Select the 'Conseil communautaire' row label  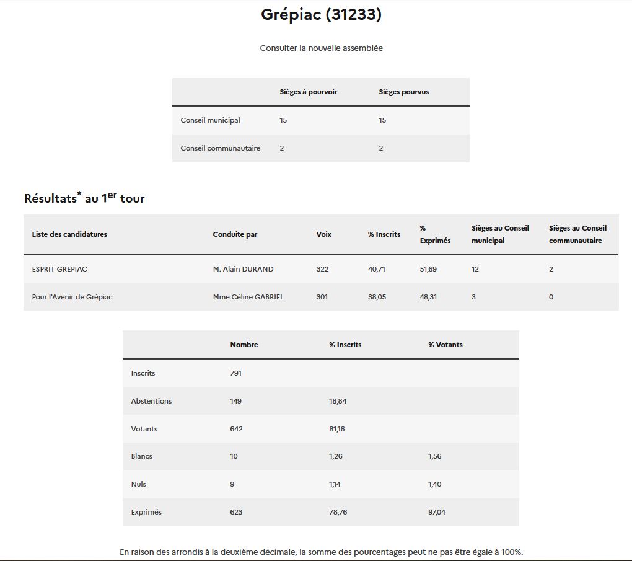(x=220, y=148)
